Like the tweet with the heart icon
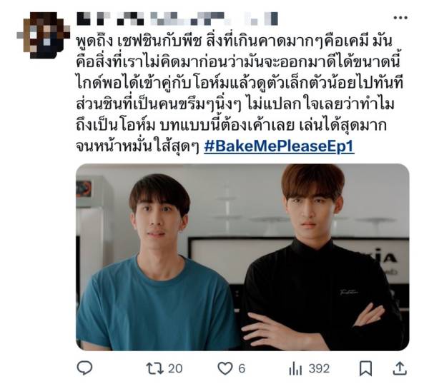This screenshot has width=429, height=389. (225, 368)
